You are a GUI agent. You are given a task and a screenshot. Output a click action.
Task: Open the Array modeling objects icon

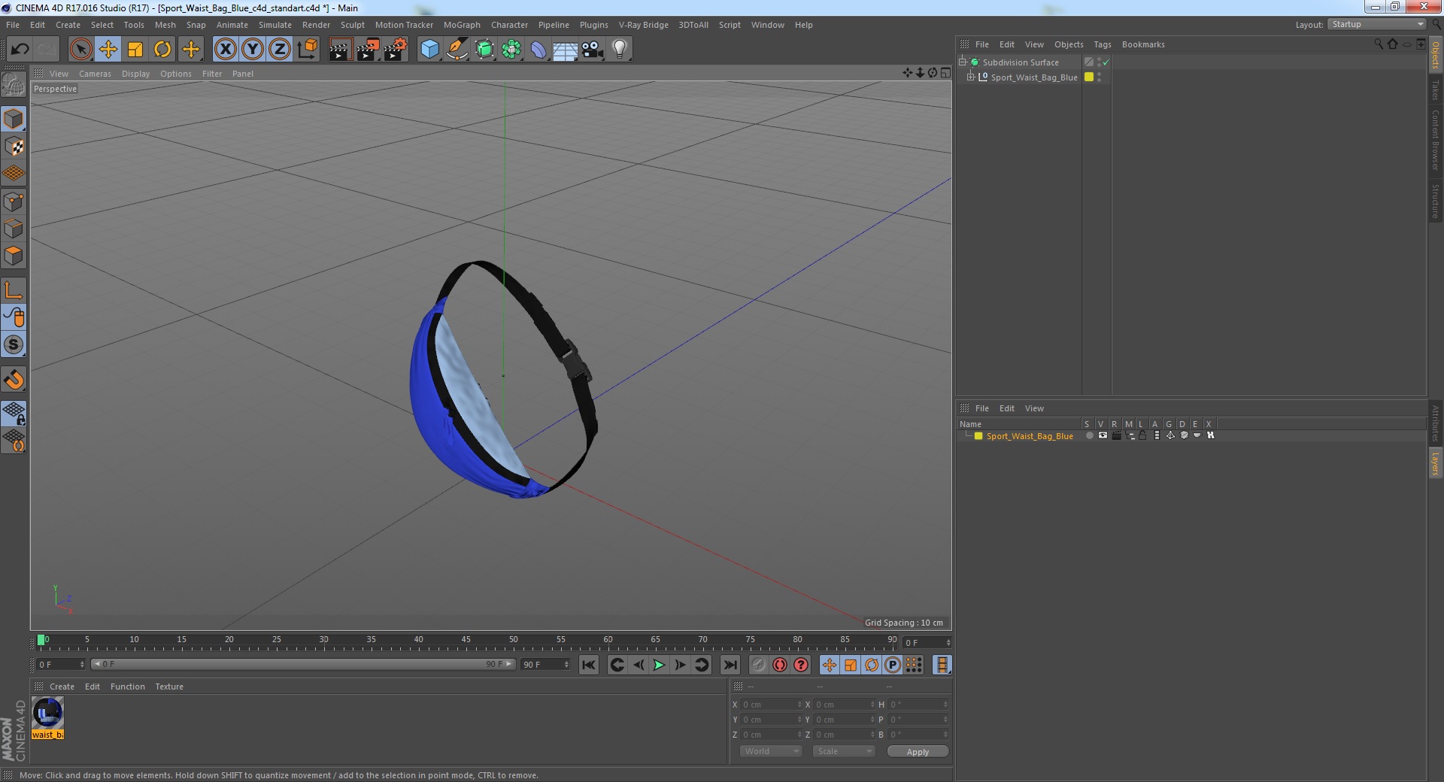pyautogui.click(x=511, y=50)
